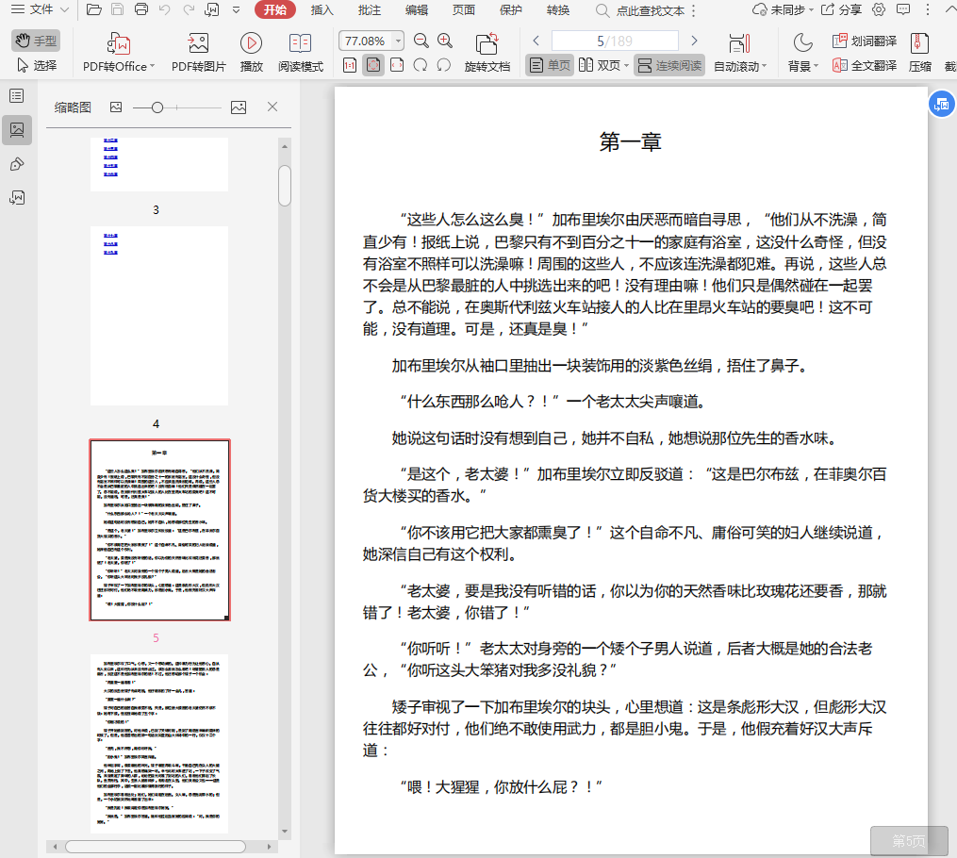Switch to the 批注 tab
Image resolution: width=957 pixels, height=858 pixels.
tap(369, 10)
